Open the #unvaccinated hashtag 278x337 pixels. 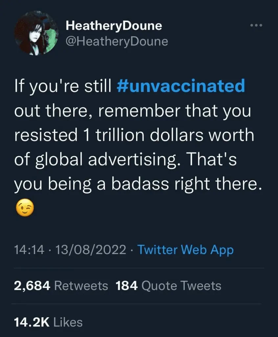181,86
